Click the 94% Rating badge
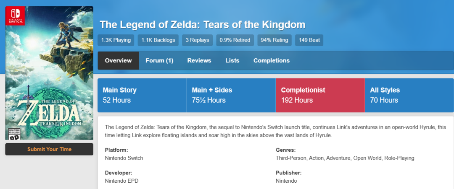Image resolution: width=454 pixels, height=189 pixels. 275,40
